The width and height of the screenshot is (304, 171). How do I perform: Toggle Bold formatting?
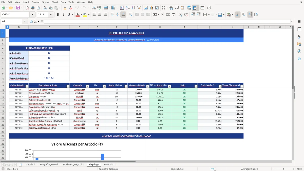point(58,15)
